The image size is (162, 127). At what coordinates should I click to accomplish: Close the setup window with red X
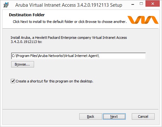[152, 4]
